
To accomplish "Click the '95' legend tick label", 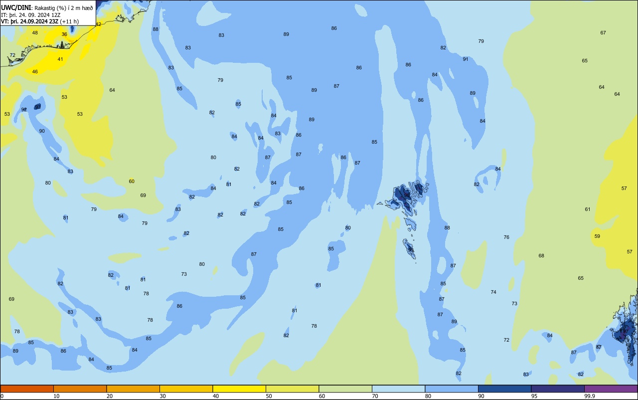I will coord(534,396).
